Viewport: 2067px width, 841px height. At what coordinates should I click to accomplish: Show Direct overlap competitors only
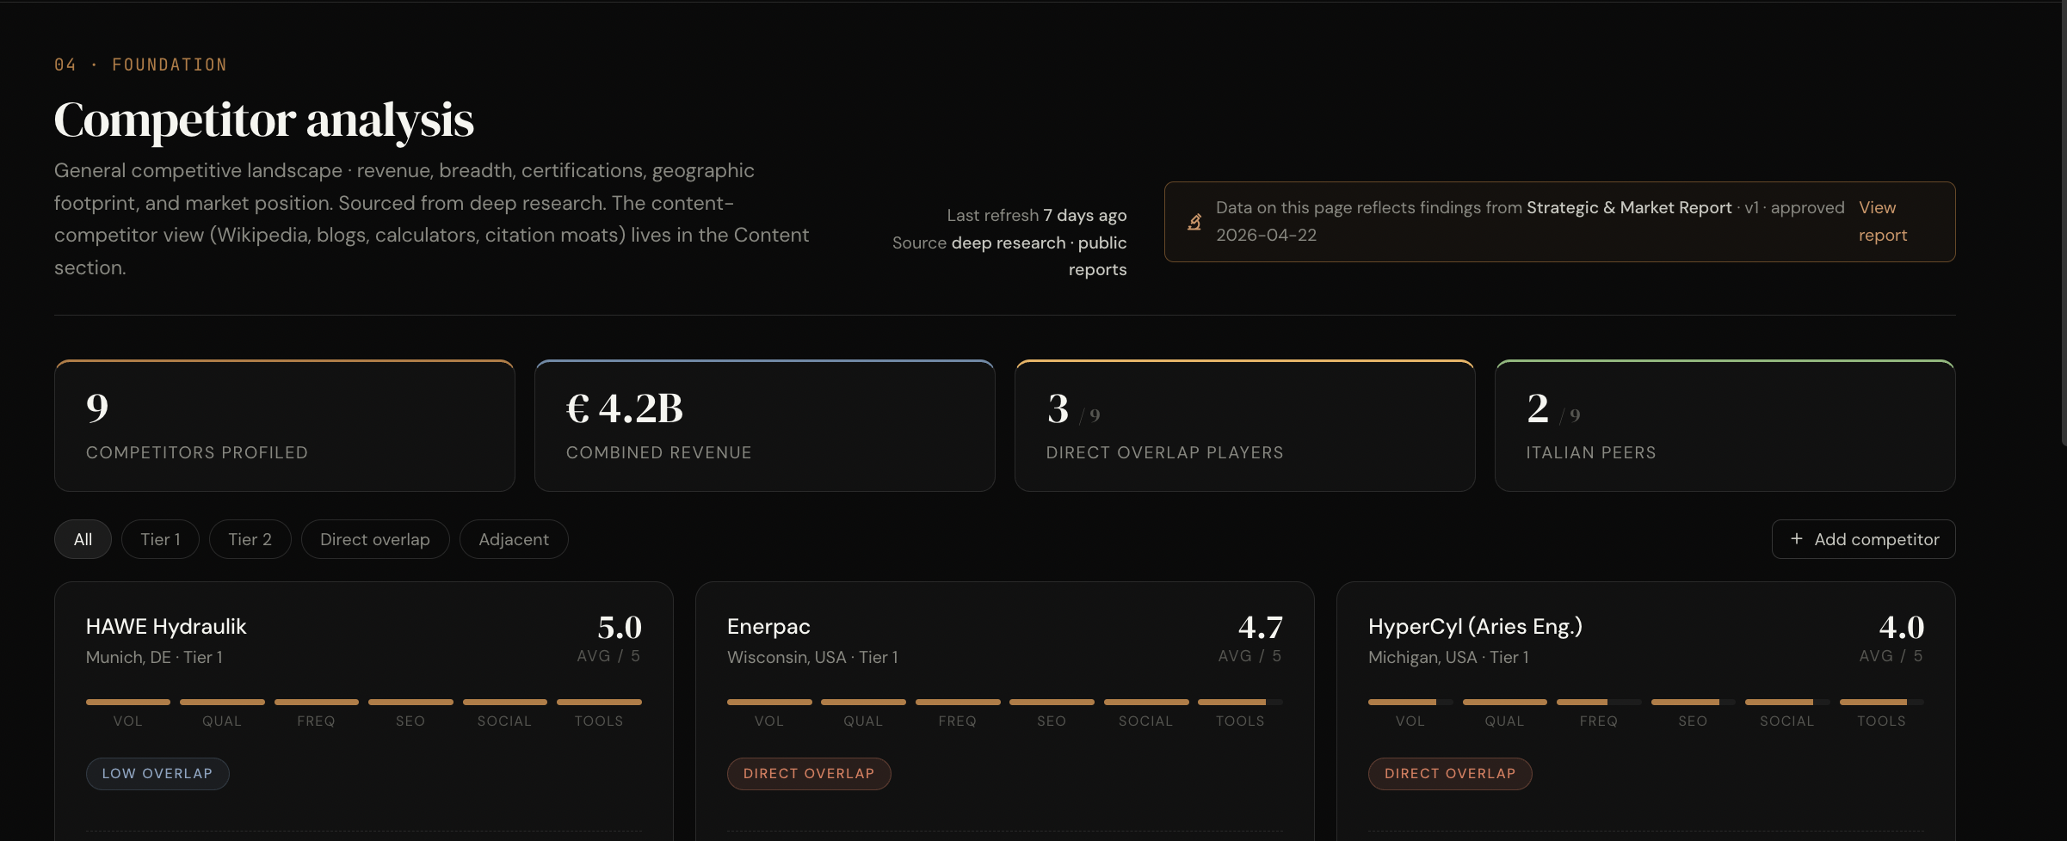click(375, 539)
